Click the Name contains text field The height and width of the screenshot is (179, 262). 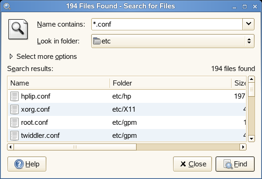[x=167, y=24]
